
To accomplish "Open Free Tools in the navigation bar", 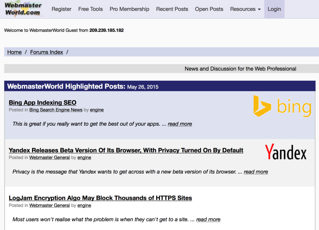I will coord(91,9).
